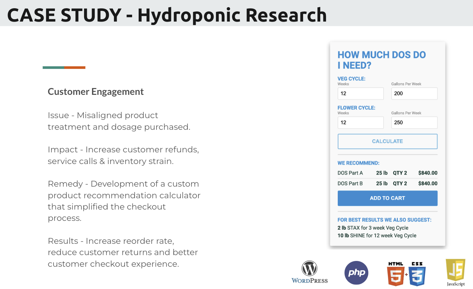The height and width of the screenshot is (289, 473).
Task: Click the HOW MUCH DOS DO I NEED heading
Action: [381, 60]
